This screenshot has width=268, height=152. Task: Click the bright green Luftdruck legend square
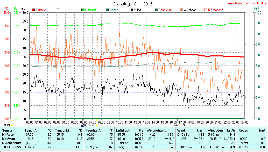[x=83, y=10]
